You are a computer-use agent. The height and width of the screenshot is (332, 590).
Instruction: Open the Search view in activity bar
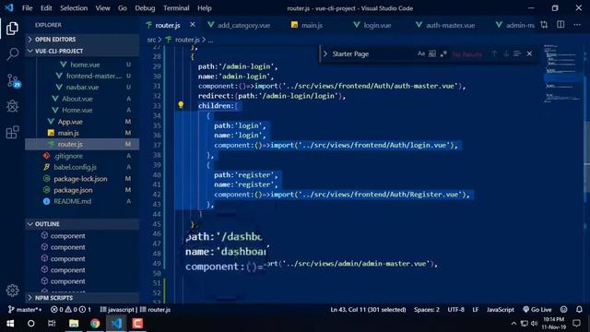coord(12,53)
